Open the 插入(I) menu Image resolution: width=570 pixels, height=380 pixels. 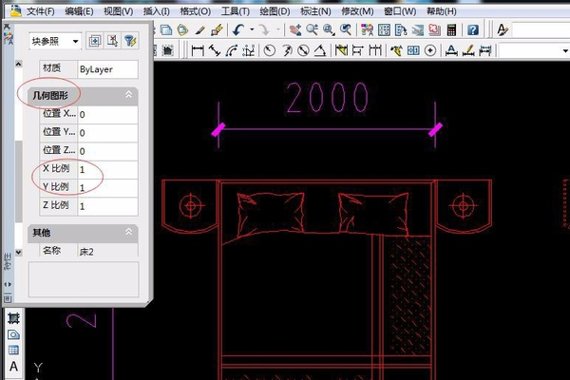[157, 11]
